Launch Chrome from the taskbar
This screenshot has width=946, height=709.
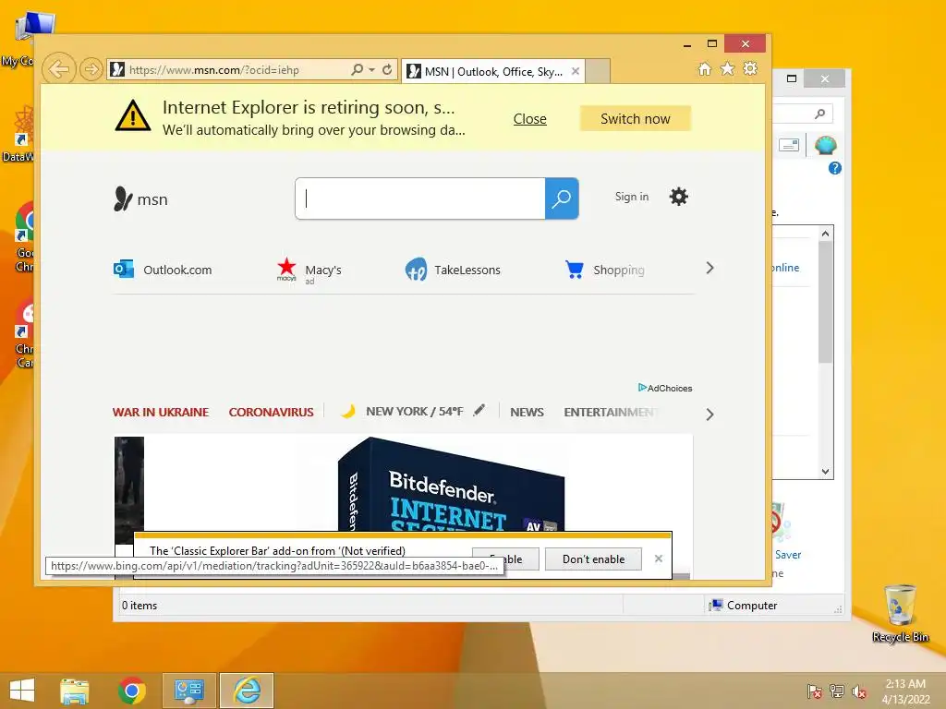click(x=131, y=691)
